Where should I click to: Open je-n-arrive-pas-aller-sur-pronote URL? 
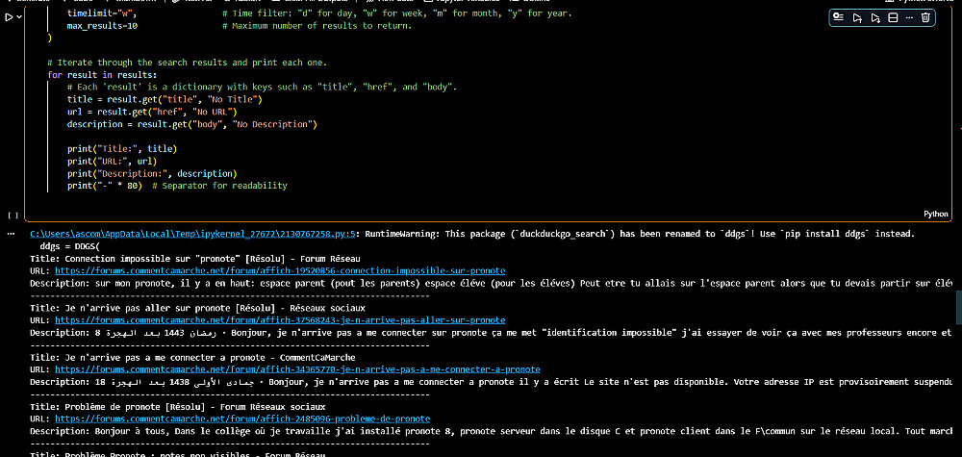(x=280, y=319)
